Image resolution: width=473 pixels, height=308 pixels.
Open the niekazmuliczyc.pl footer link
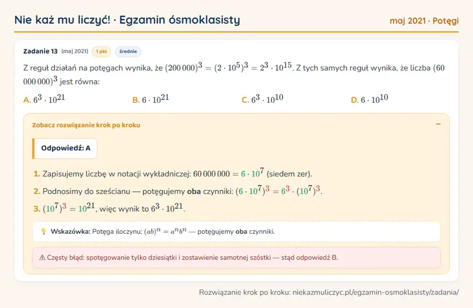pyautogui.click(x=376, y=292)
